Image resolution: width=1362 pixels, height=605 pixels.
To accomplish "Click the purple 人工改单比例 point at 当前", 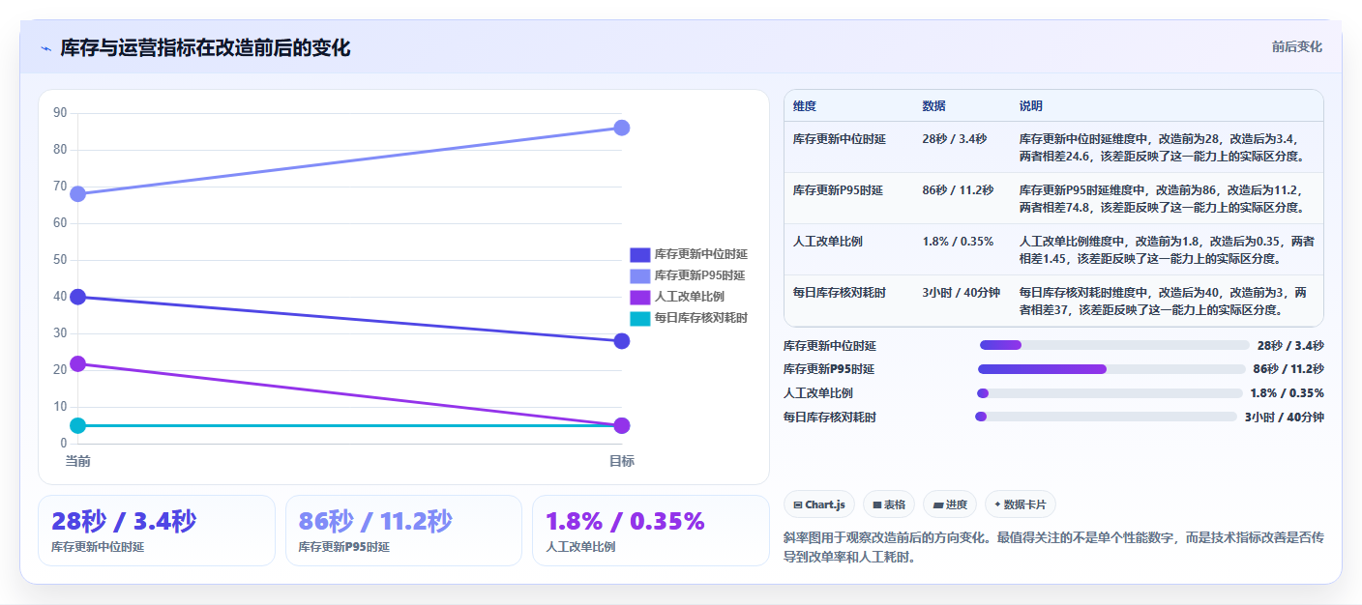I will [78, 363].
